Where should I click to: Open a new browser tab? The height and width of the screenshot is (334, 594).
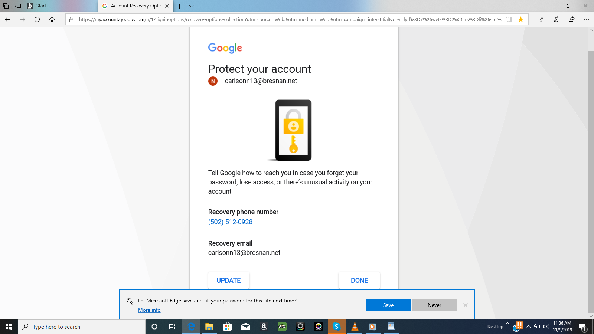point(180,6)
